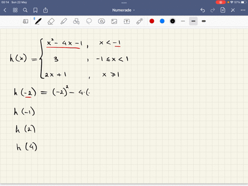Tap the handwritten h(4) expression
248x186 pixels.
click(x=27, y=147)
